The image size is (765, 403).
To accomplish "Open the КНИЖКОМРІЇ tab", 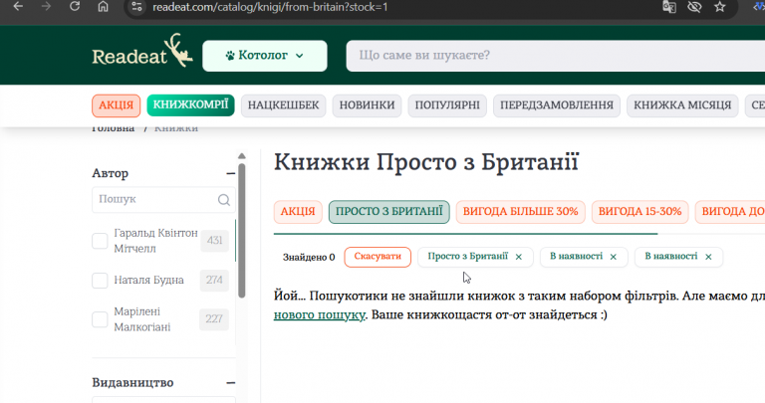I will click(x=190, y=104).
